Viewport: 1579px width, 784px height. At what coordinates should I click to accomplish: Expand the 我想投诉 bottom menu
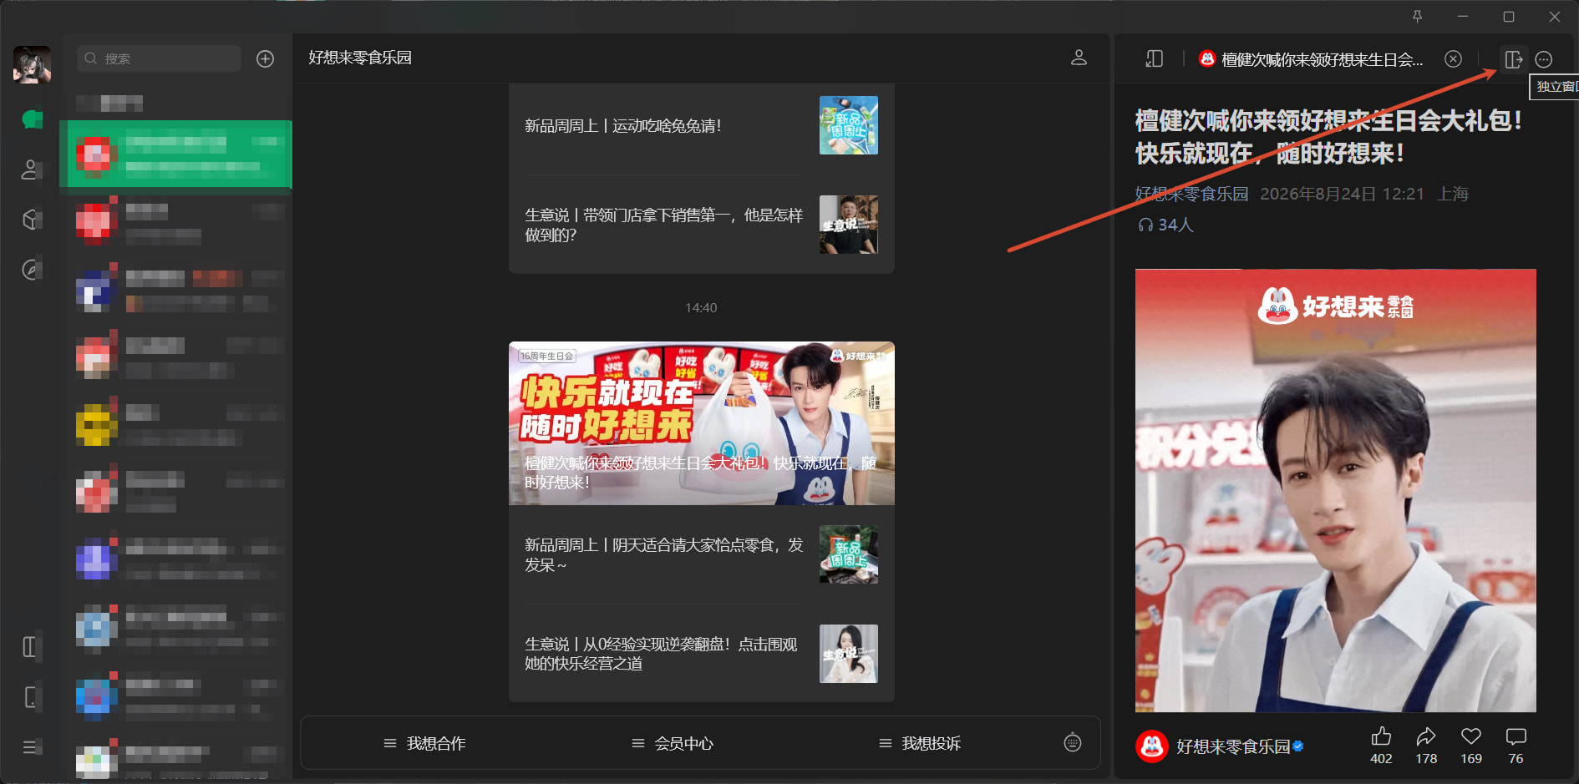pyautogui.click(x=920, y=743)
